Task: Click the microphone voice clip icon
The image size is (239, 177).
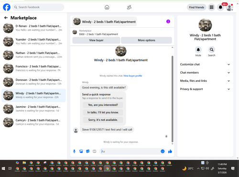Action: click(74, 151)
